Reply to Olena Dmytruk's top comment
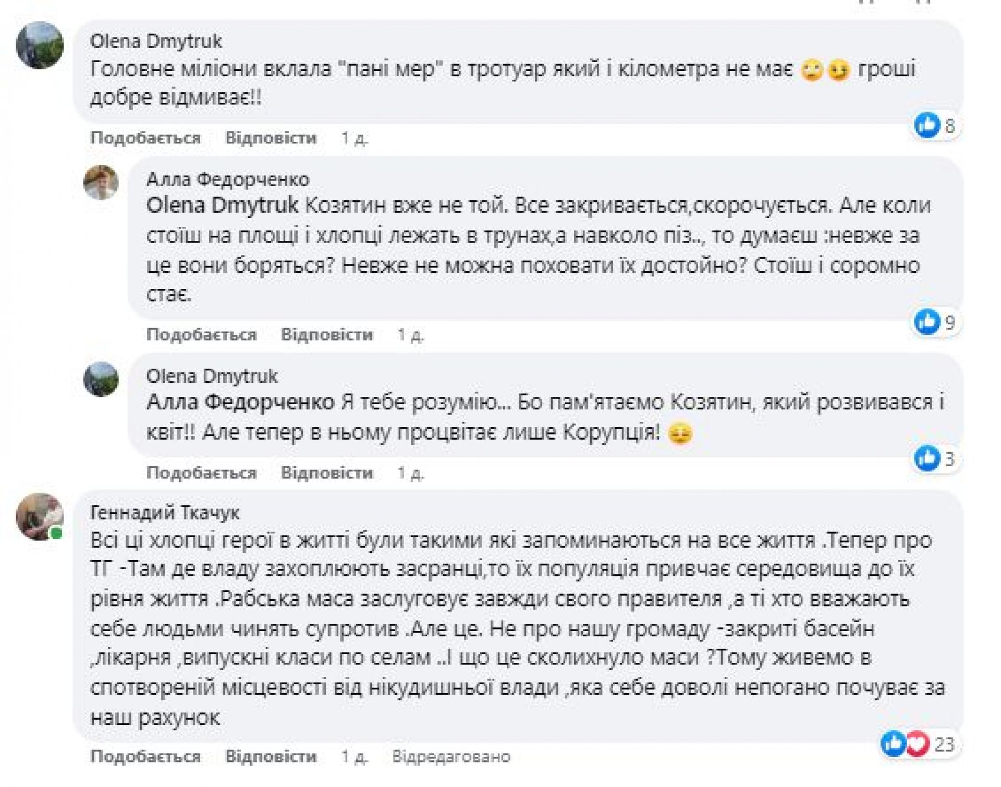Image resolution: width=1001 pixels, height=787 pixels. click(x=271, y=138)
